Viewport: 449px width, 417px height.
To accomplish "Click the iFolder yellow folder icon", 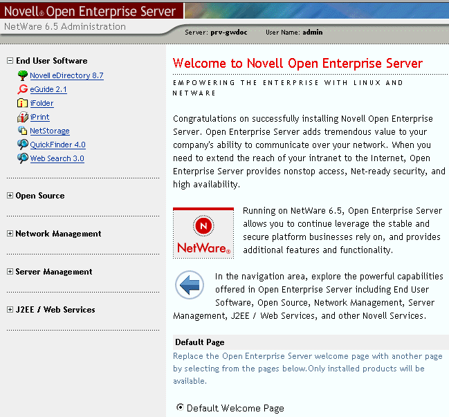I will 23,103.
